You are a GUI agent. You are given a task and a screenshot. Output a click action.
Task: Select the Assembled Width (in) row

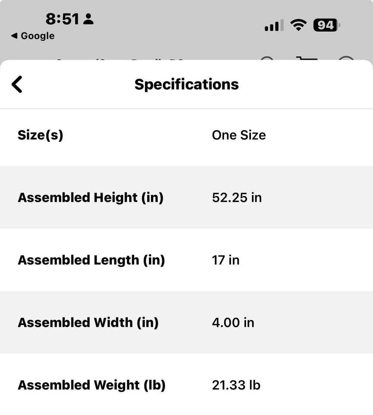(x=186, y=322)
